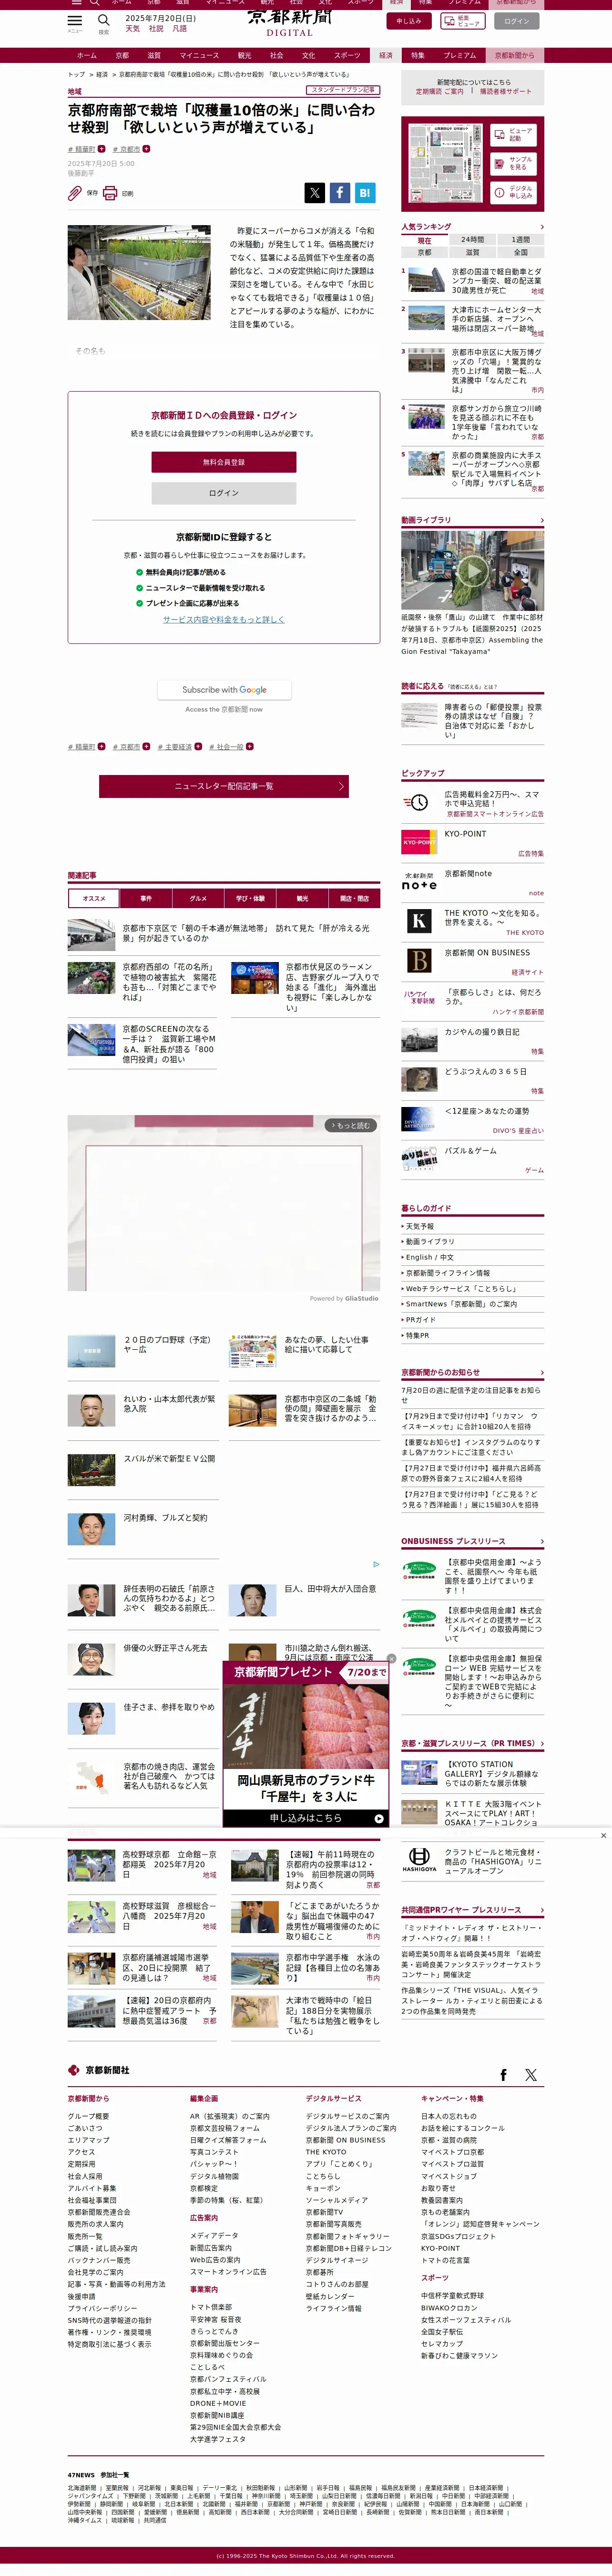Open ニュースレター配信記事一覧 button
This screenshot has width=612, height=2576.
click(224, 786)
